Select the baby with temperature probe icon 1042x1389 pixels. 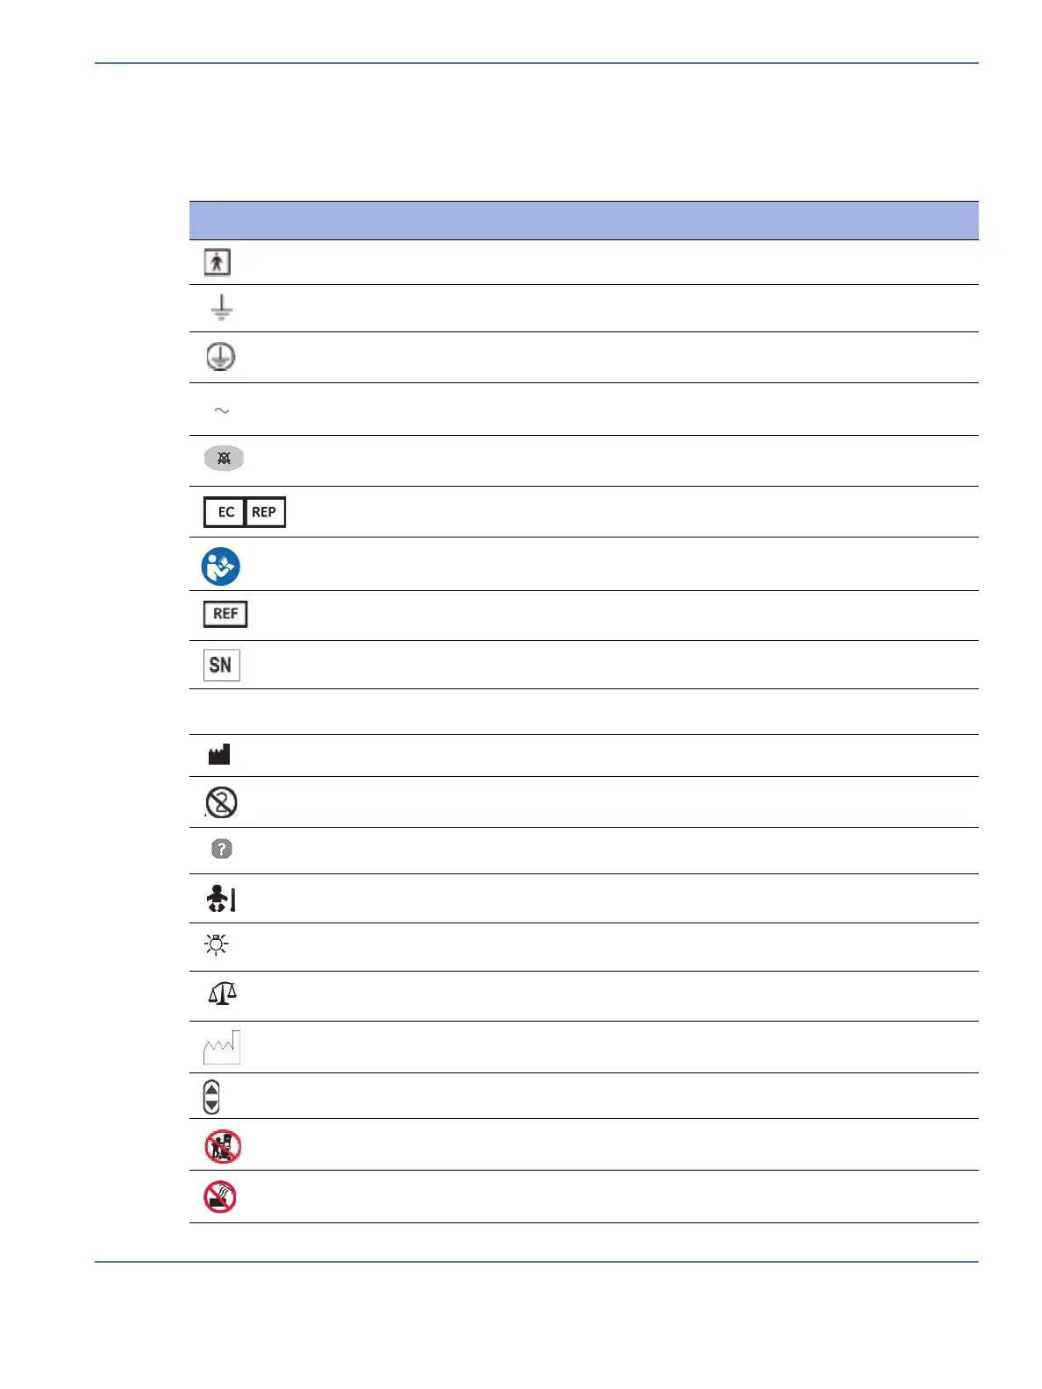pyautogui.click(x=222, y=899)
